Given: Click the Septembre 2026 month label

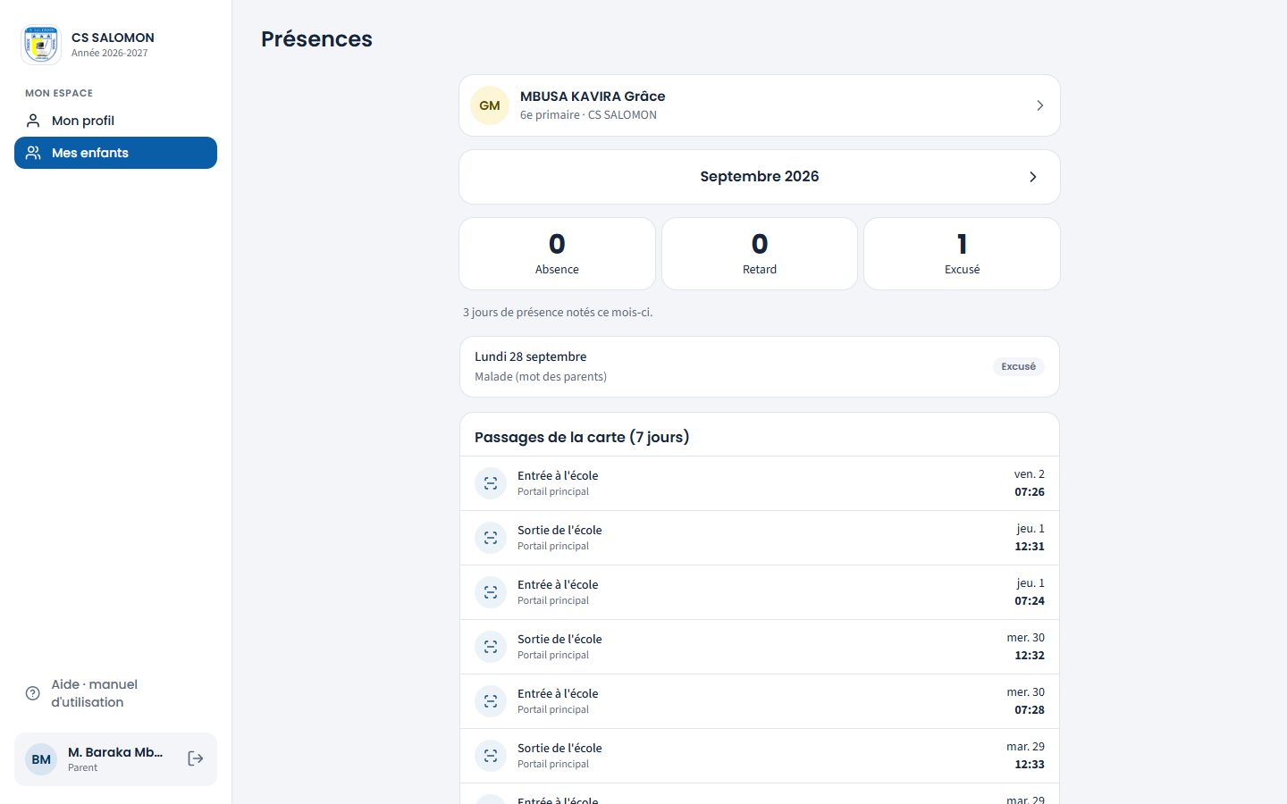Looking at the screenshot, I should 760,177.
